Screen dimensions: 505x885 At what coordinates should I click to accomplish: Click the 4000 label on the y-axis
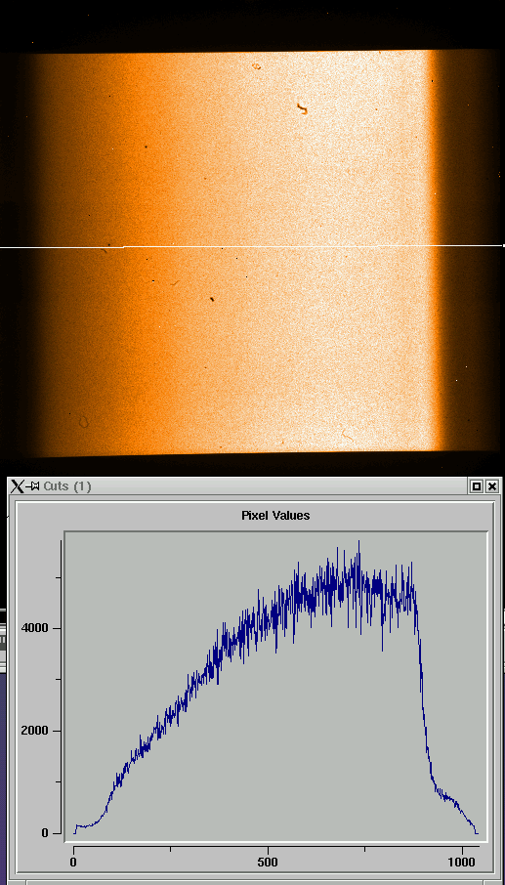[x=34, y=628]
